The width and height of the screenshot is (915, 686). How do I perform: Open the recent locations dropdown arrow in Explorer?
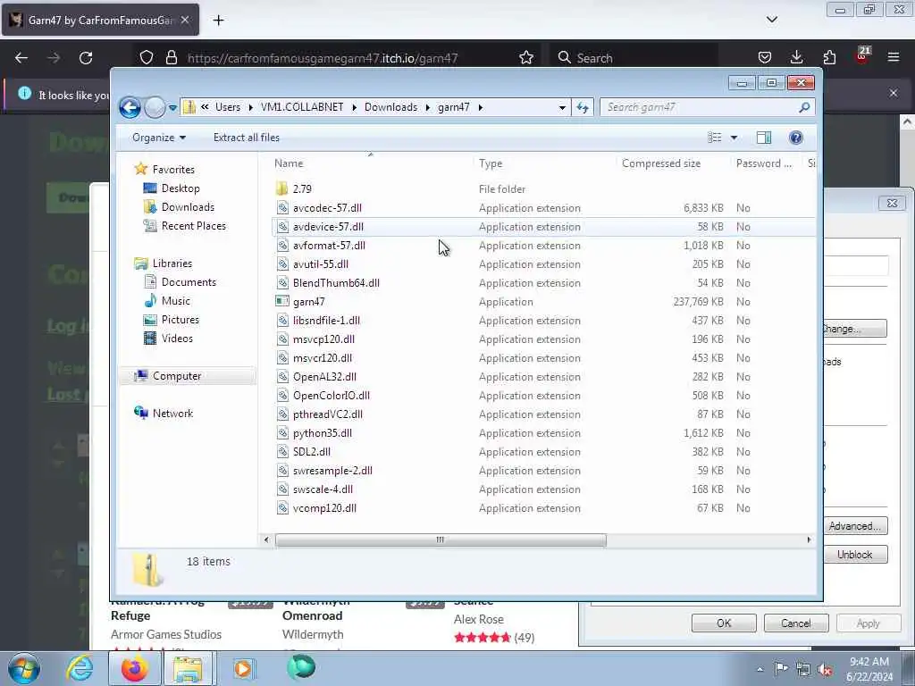pyautogui.click(x=172, y=107)
